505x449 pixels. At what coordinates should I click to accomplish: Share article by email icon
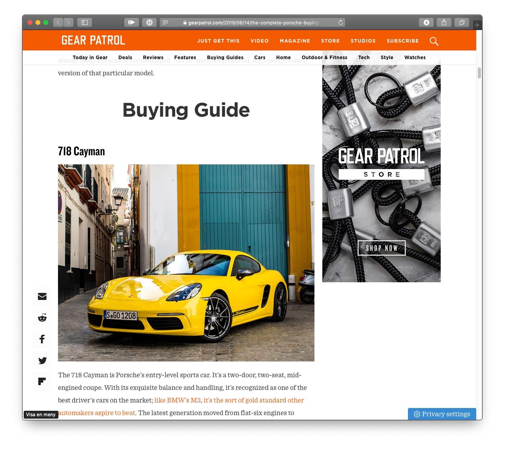pos(42,296)
